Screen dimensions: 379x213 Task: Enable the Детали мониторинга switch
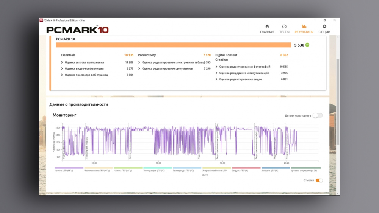(x=317, y=115)
